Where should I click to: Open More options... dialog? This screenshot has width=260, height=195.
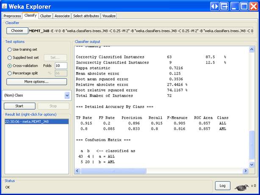pyautogui.click(x=36, y=82)
